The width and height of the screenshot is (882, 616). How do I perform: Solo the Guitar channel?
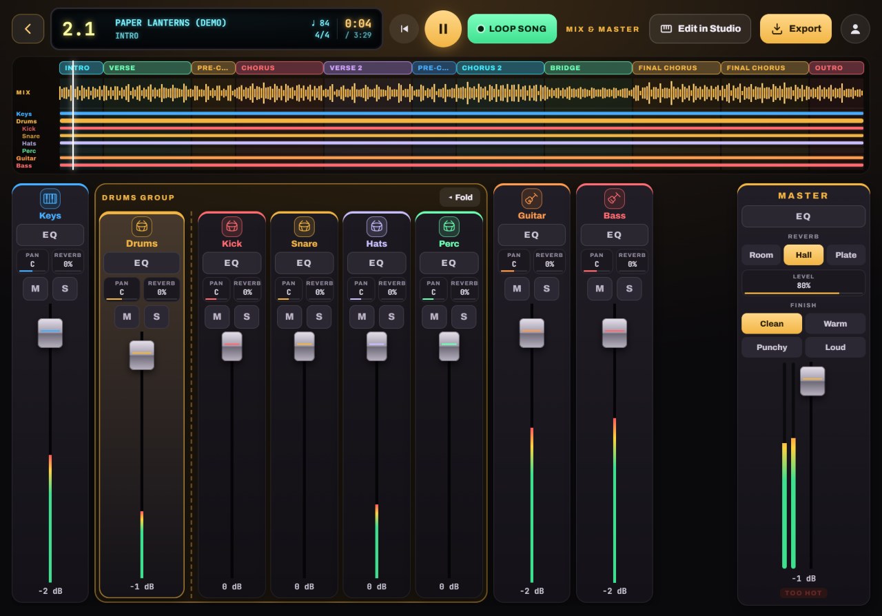pyautogui.click(x=546, y=289)
